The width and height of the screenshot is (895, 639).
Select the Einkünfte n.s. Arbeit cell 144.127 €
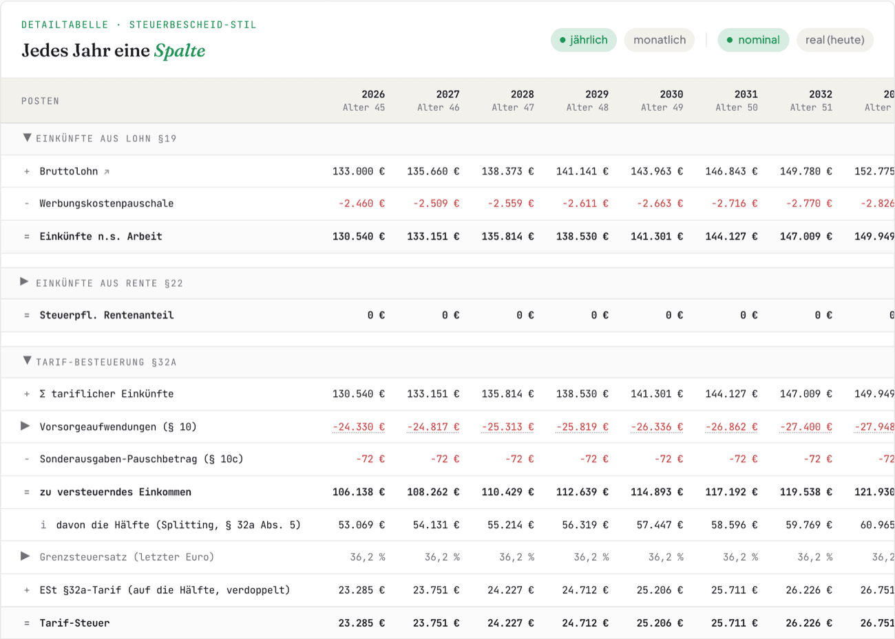pyautogui.click(x=731, y=237)
